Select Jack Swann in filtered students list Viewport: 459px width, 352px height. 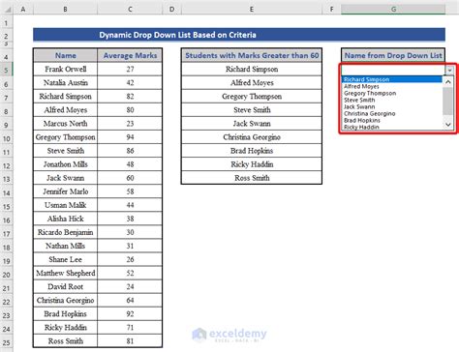coord(252,124)
